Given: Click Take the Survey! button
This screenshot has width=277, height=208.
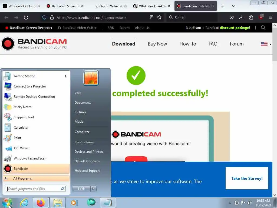Looking at the screenshot, I should [247, 178].
